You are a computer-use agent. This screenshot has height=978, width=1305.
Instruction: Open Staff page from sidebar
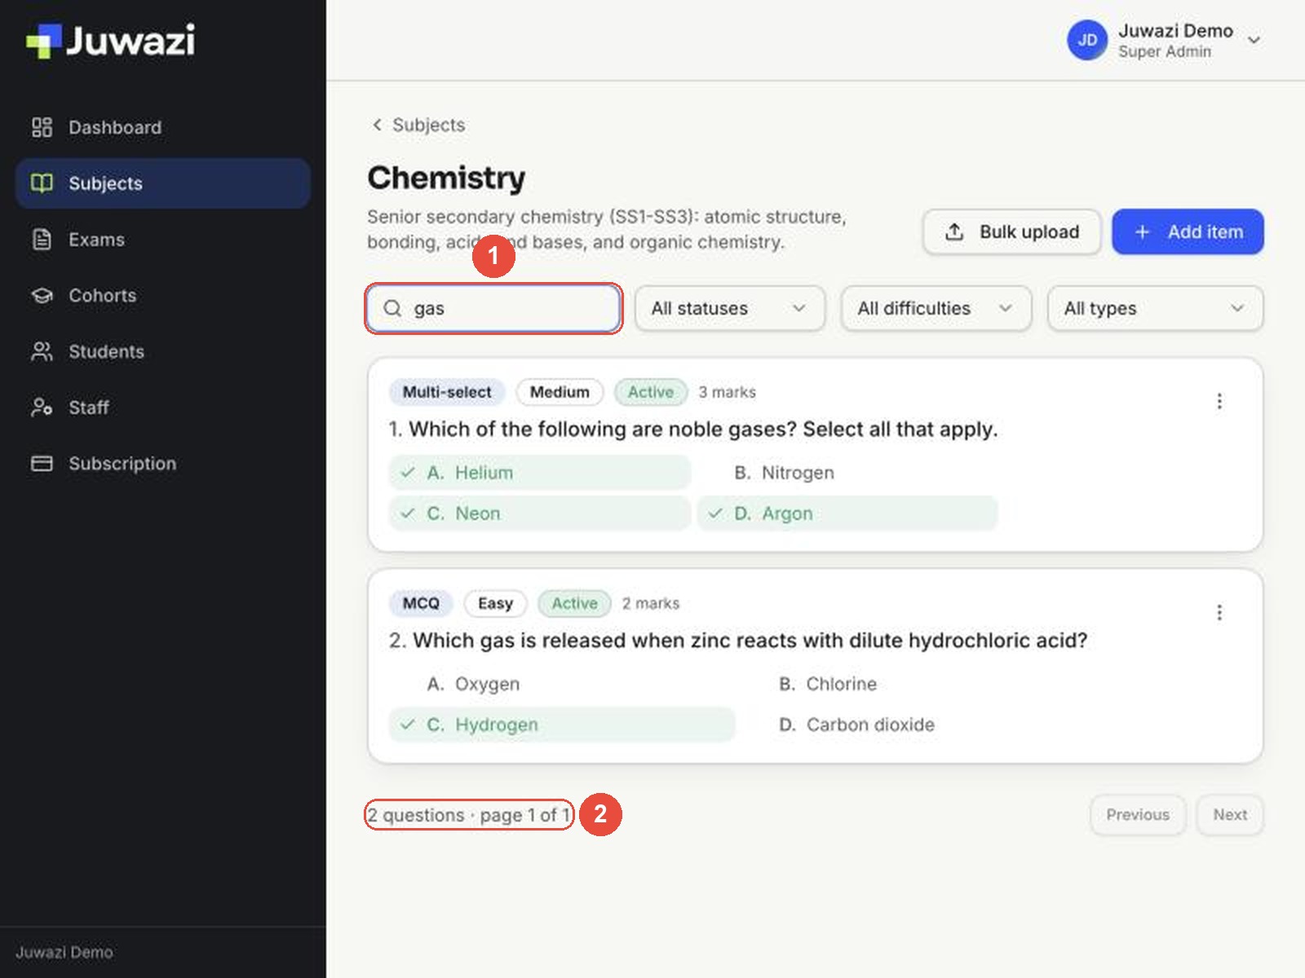[x=162, y=407]
